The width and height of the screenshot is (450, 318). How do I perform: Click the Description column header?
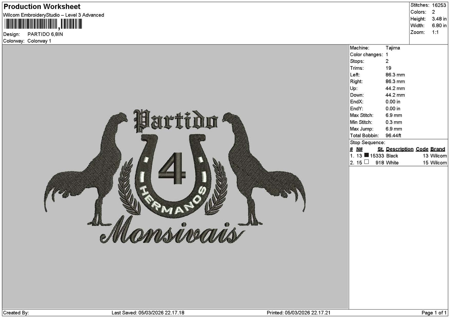[x=400, y=149]
